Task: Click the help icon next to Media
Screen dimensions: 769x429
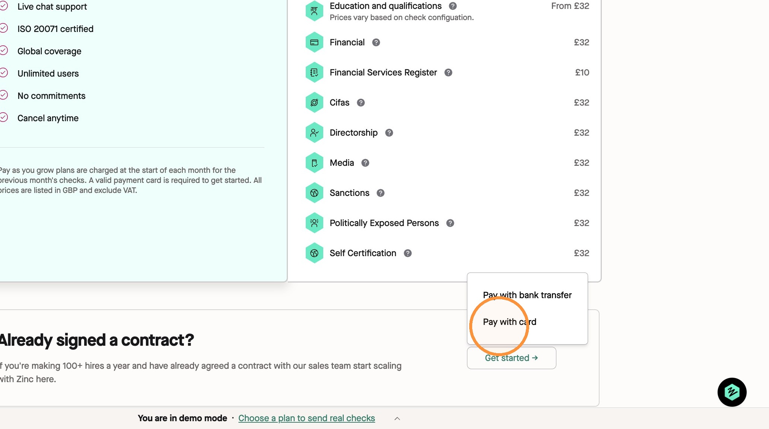Action: click(x=365, y=163)
